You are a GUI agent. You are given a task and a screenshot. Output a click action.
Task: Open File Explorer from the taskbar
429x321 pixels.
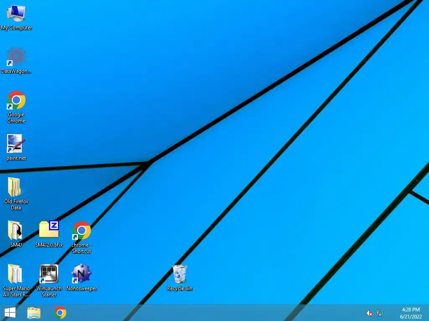pyautogui.click(x=34, y=313)
